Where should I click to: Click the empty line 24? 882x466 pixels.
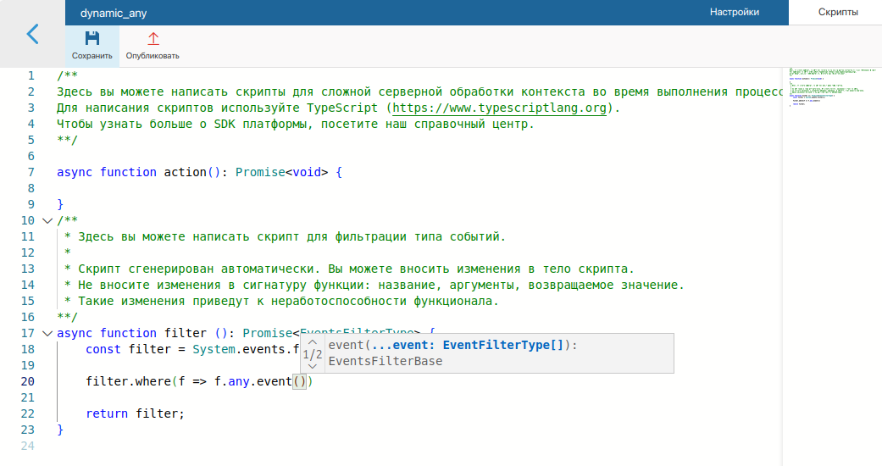pyautogui.click(x=254, y=446)
